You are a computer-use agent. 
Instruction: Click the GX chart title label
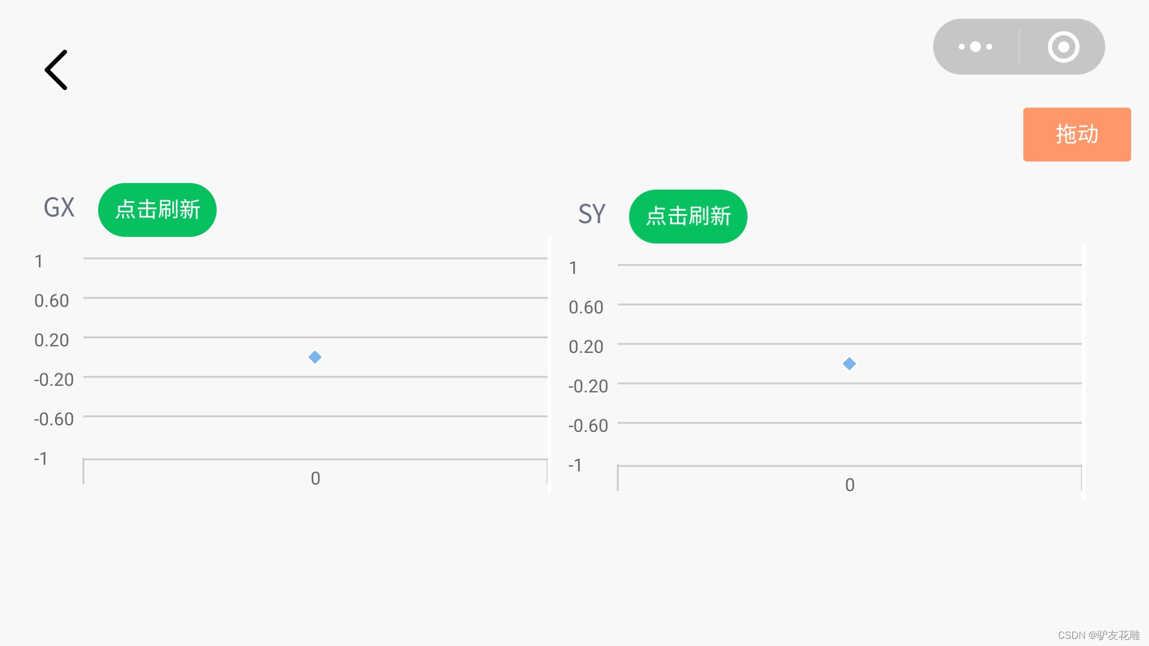pos(59,208)
